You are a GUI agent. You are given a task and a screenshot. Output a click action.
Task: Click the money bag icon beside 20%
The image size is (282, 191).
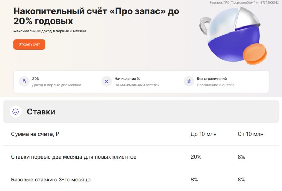tap(24, 82)
